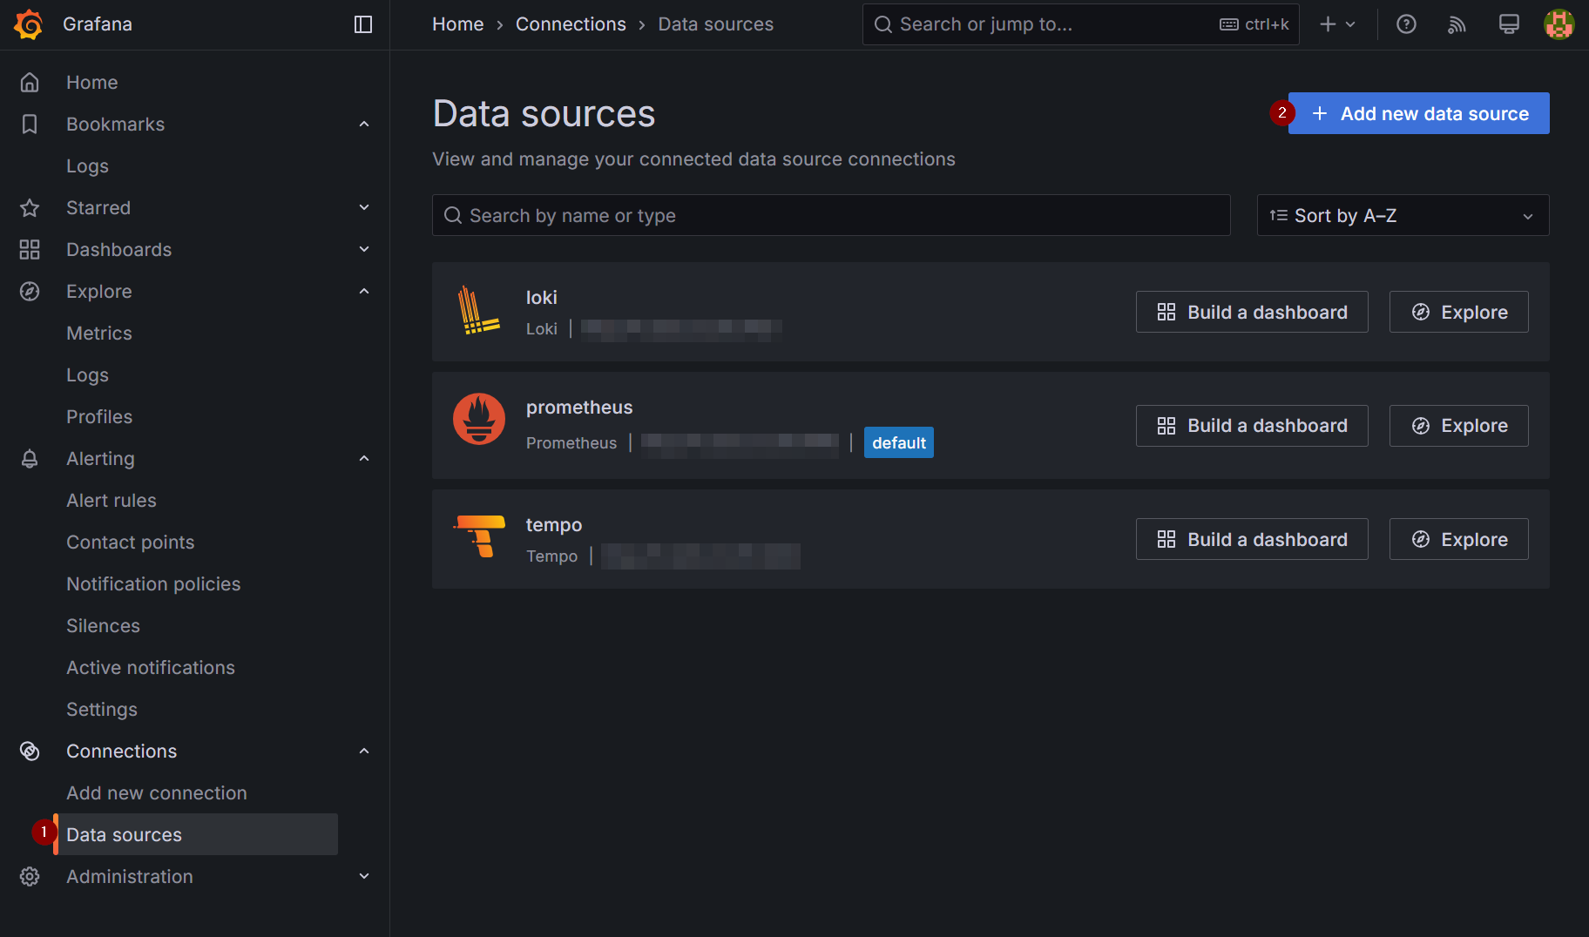Image resolution: width=1589 pixels, height=937 pixels.
Task: Expand the Administration section chevron
Action: 364,876
